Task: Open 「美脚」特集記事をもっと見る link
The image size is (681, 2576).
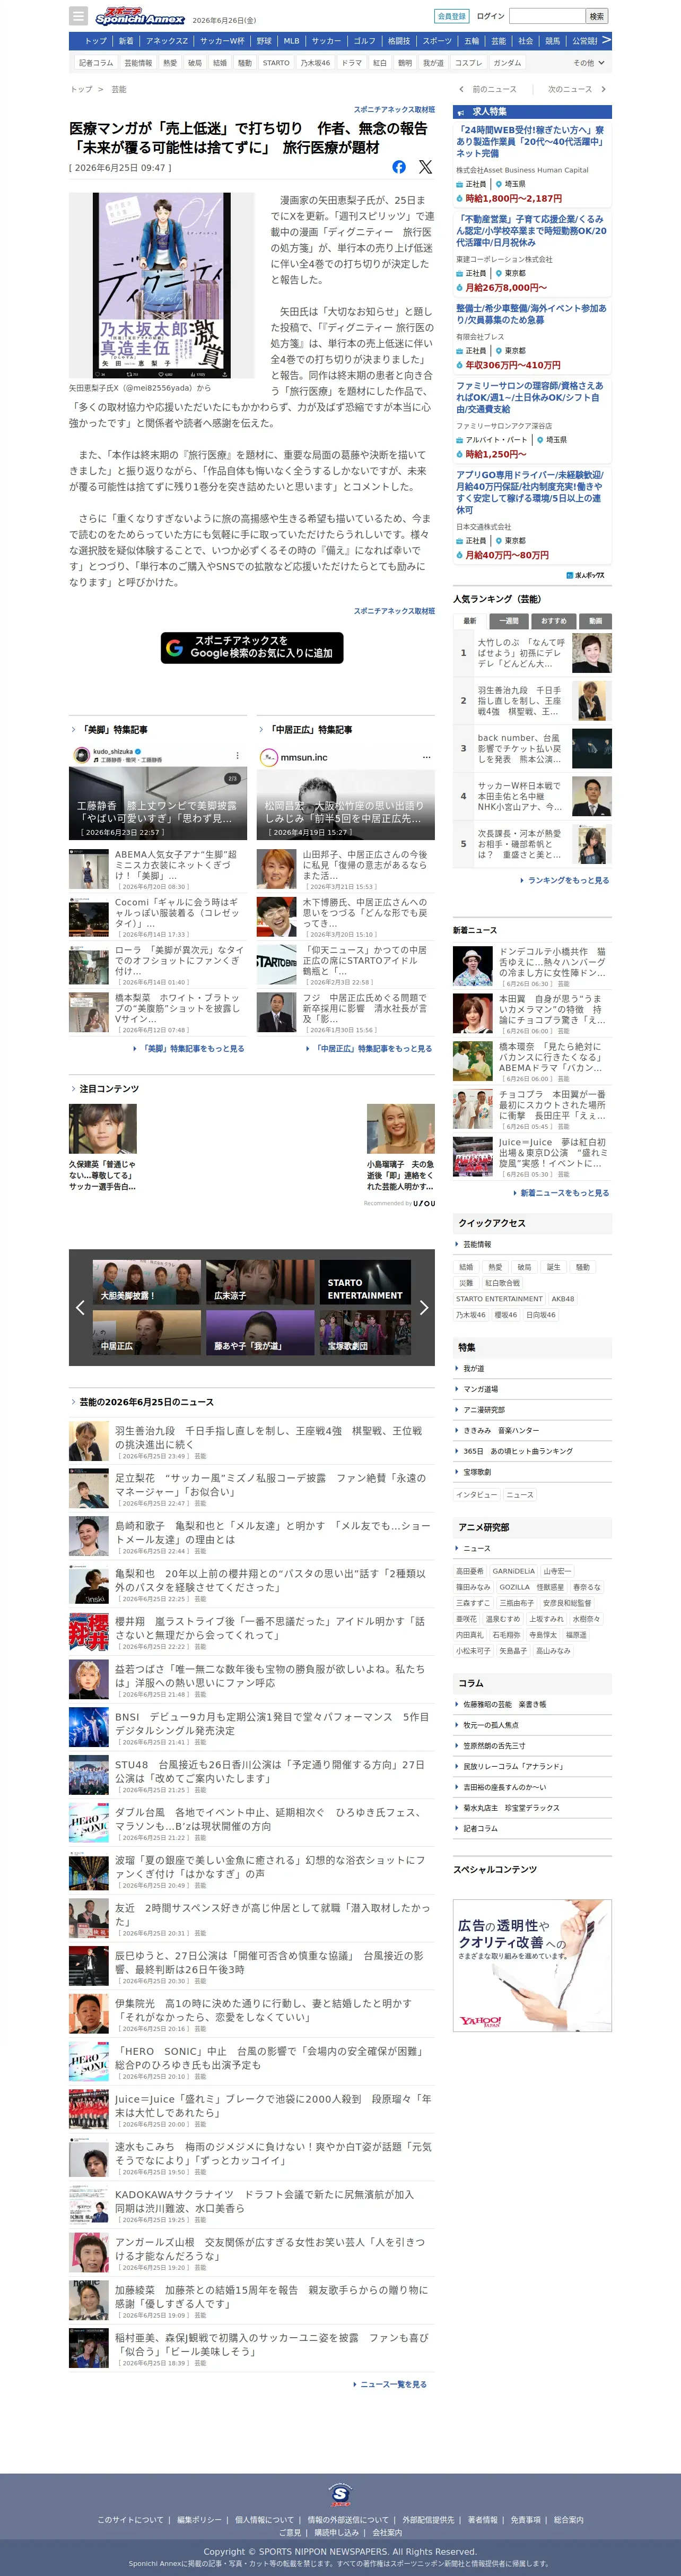Action: coord(190,1048)
